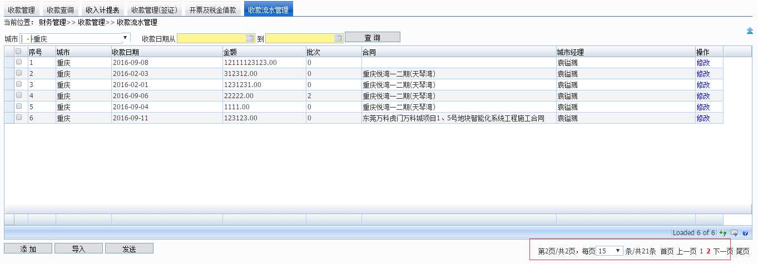Screen dimensions: 758x264
Task: Go to 尾页 last page link
Action: (x=743, y=251)
